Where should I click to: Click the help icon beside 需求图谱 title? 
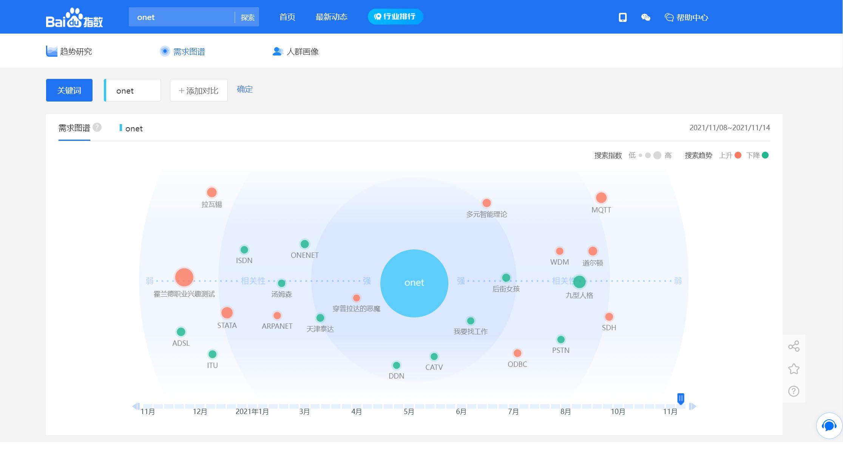[97, 127]
